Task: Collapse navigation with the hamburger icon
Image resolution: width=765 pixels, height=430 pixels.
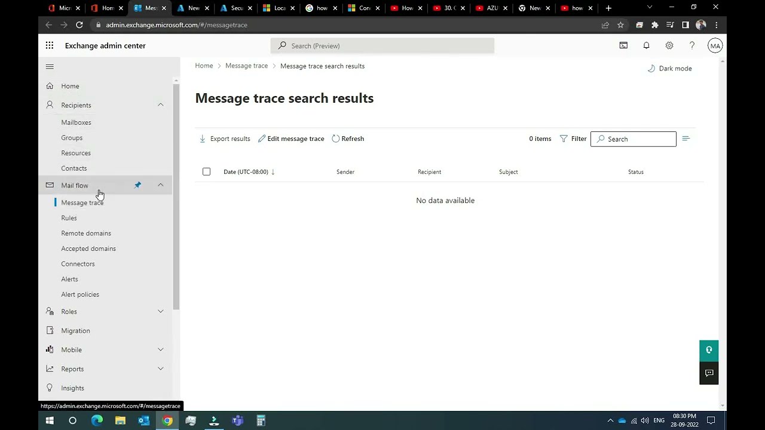Action: coord(50,66)
